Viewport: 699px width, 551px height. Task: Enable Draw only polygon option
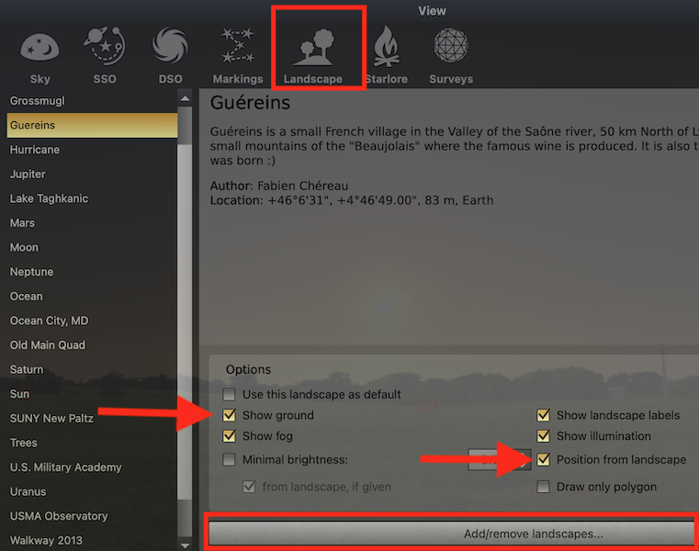544,487
